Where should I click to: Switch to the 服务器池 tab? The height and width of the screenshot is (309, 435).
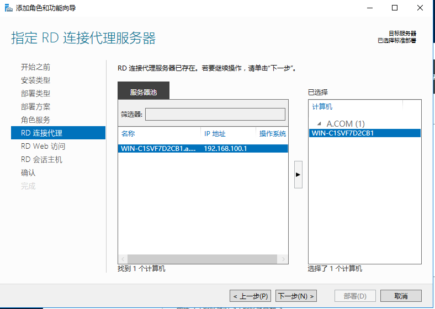pos(144,92)
